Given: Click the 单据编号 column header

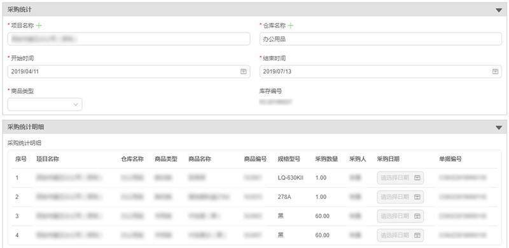Looking at the screenshot, I should click(x=450, y=159).
